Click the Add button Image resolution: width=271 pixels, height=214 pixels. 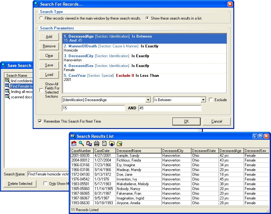click(x=49, y=37)
